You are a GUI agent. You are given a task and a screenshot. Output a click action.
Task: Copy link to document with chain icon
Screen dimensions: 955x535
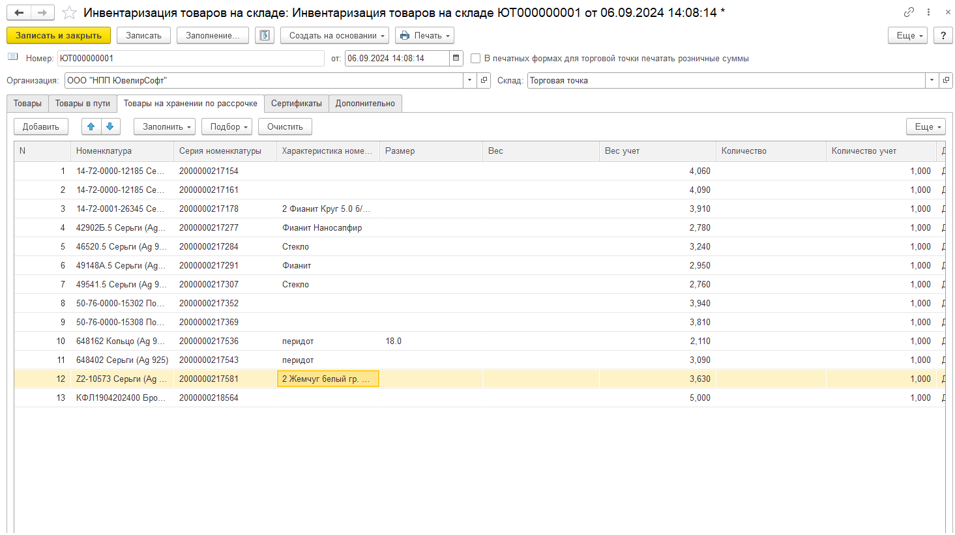(x=909, y=12)
